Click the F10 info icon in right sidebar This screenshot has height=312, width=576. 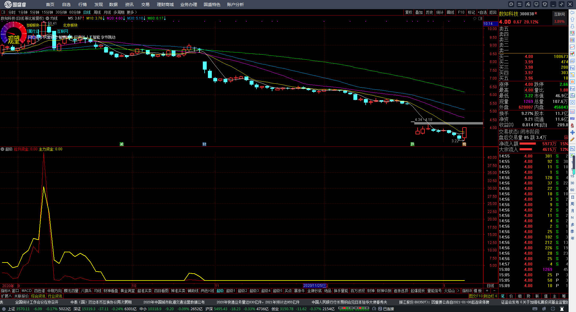pyautogui.click(x=572, y=68)
